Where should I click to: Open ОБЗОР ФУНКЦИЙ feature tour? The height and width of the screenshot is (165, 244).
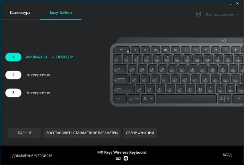tap(140, 133)
